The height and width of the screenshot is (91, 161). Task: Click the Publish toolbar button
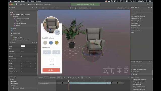pos(40,4)
